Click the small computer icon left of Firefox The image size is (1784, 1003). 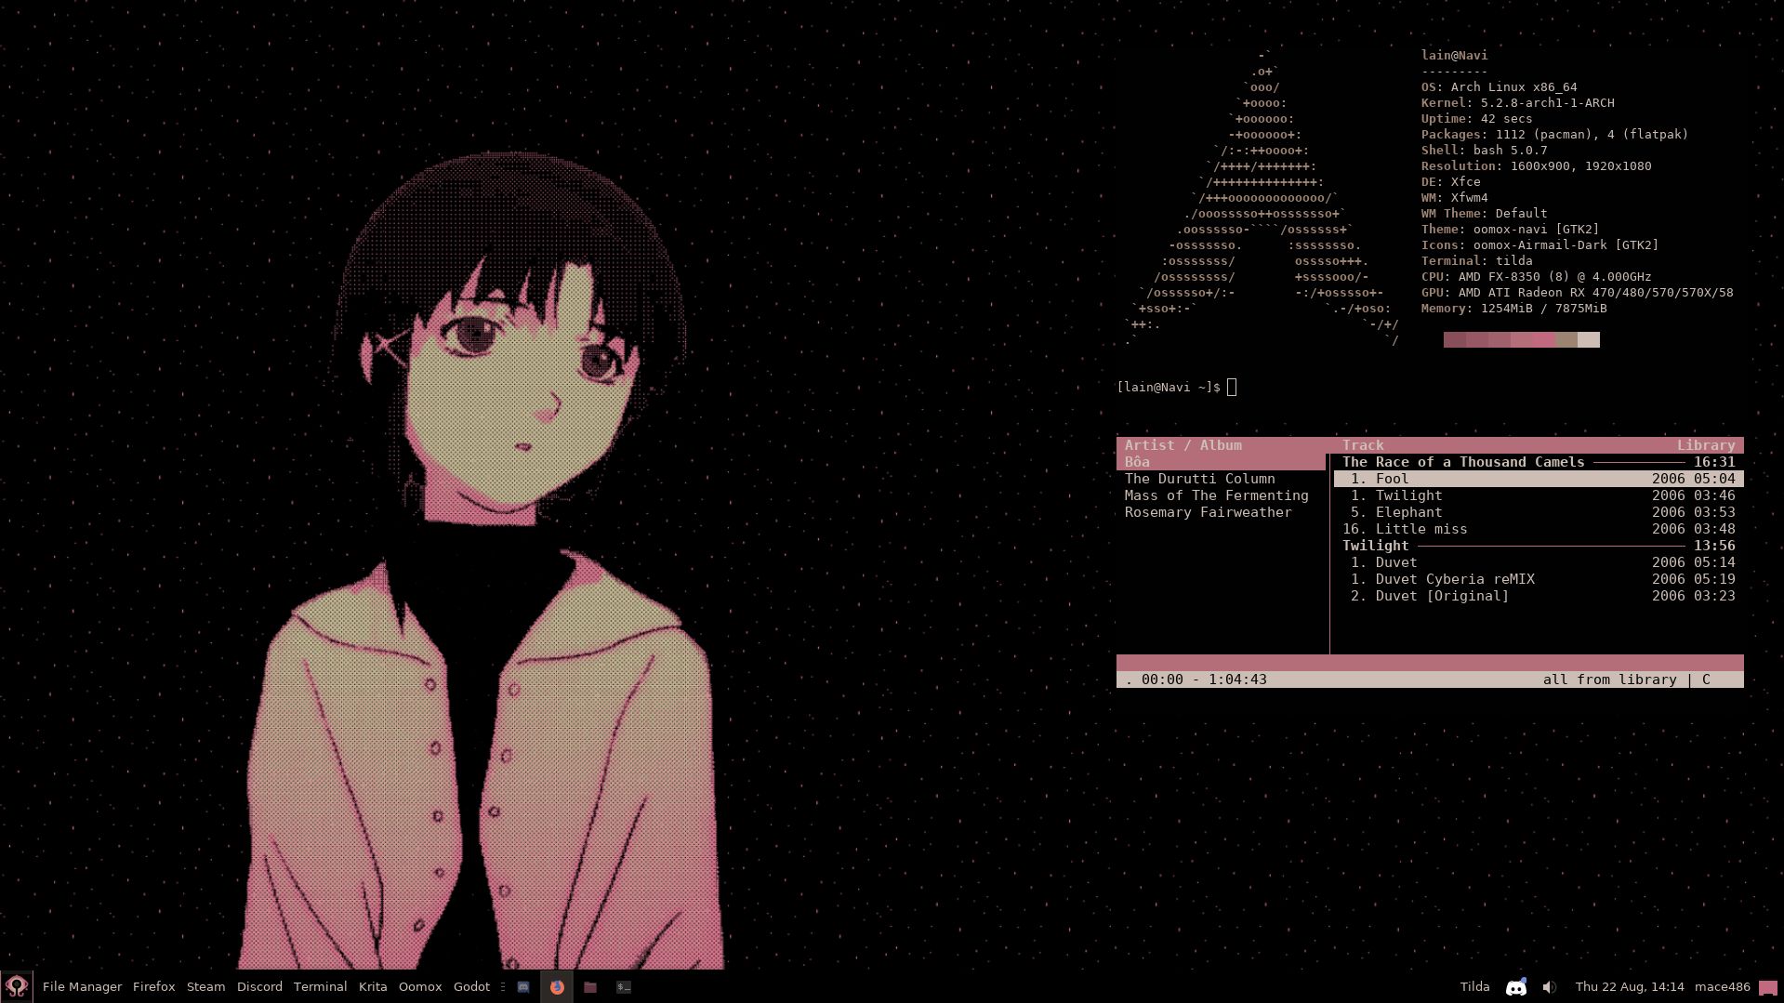tap(523, 987)
